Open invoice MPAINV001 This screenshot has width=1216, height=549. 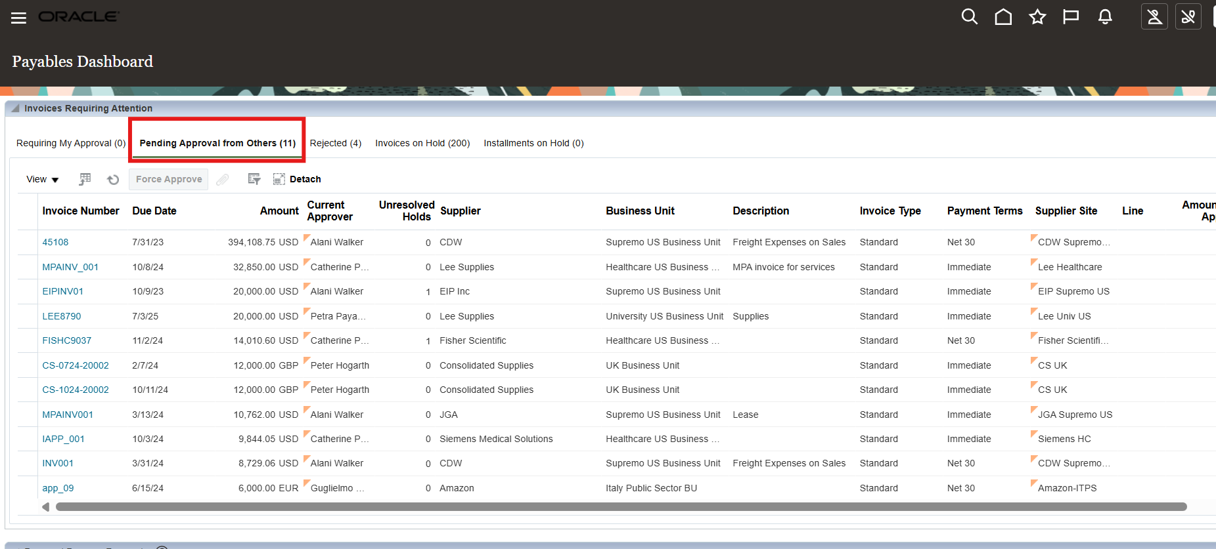pos(68,415)
